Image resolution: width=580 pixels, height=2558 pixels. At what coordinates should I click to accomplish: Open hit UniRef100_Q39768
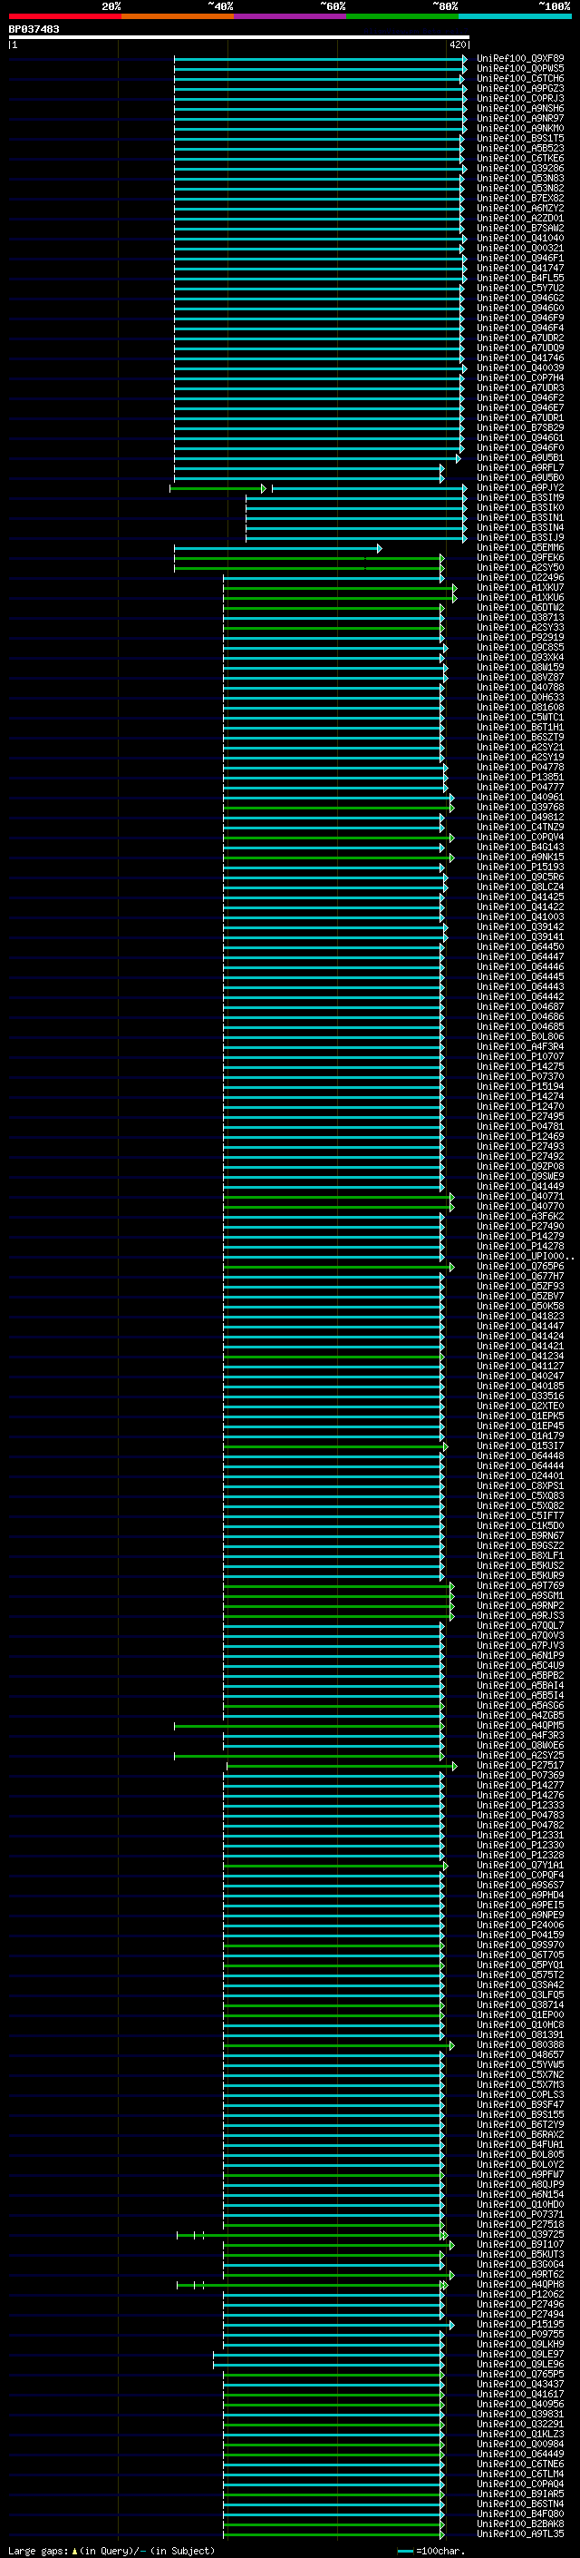pyautogui.click(x=520, y=808)
